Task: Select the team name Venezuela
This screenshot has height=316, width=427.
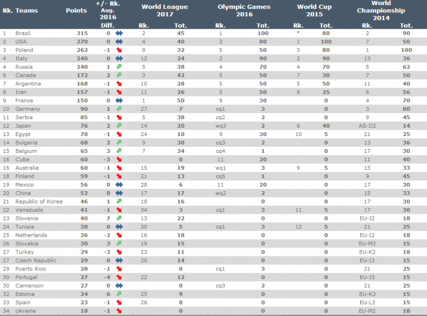Action: 29,210
